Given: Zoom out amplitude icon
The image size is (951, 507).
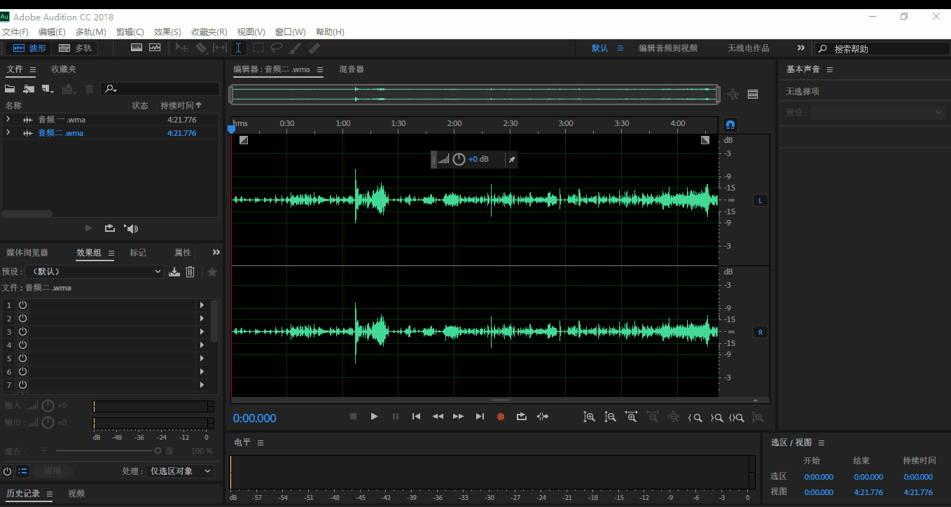Looking at the screenshot, I should pos(611,417).
